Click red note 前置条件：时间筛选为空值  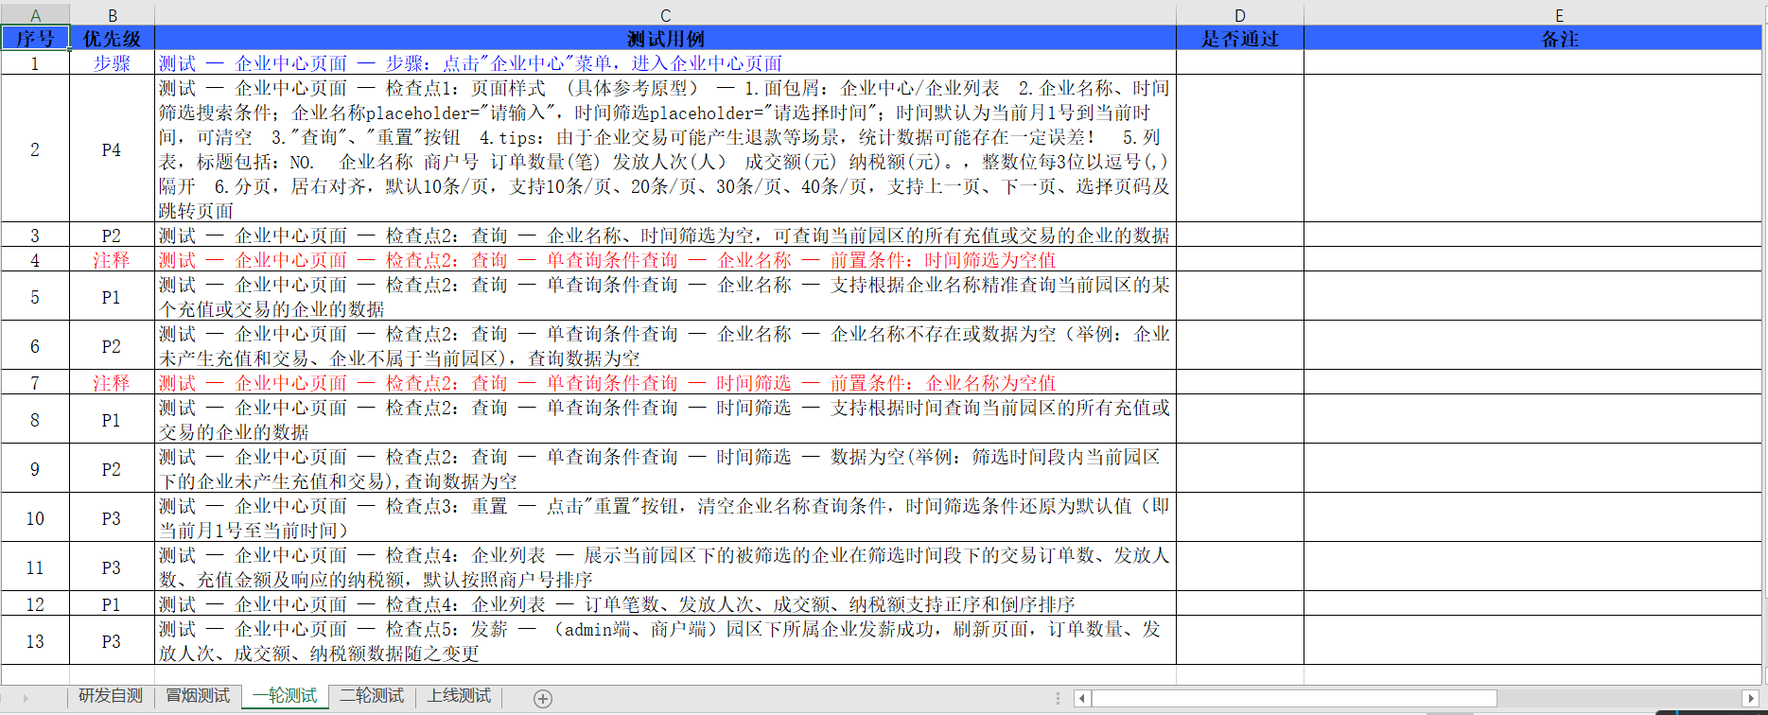pos(665,260)
